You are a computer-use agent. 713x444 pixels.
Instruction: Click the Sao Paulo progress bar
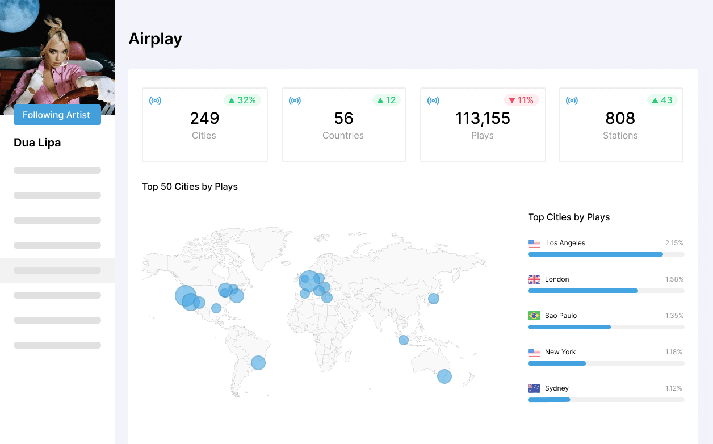[x=606, y=327]
